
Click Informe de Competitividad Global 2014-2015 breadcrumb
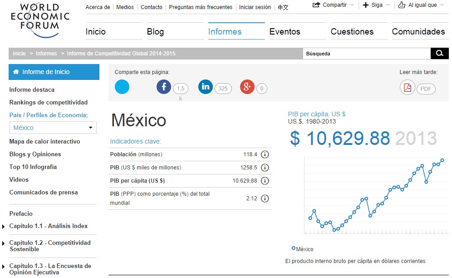pos(121,54)
